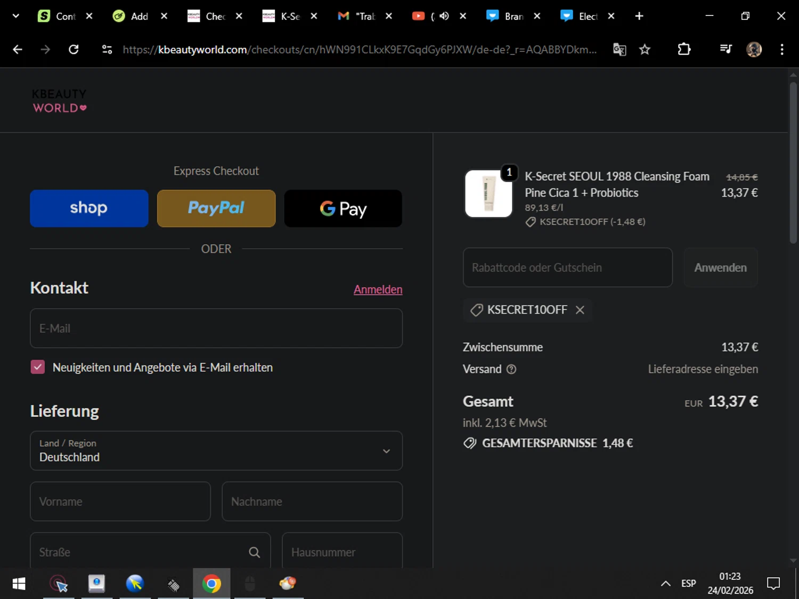
Task: Click the Anwenden button
Action: (720, 267)
